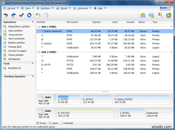Click the Resize/Move partition toolbar icon

[38, 15]
